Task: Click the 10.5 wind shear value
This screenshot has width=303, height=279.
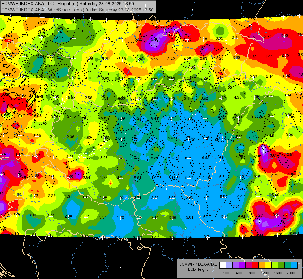Action: pos(24,76)
